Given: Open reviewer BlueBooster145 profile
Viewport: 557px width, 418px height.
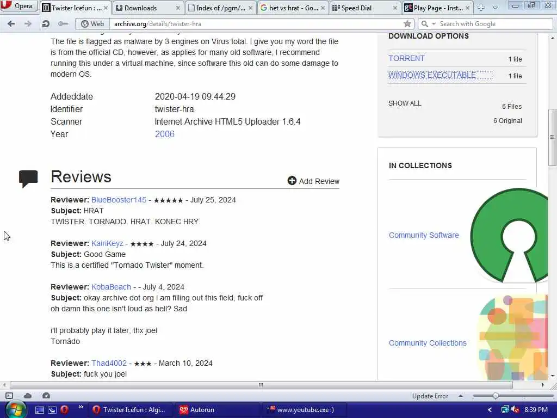Looking at the screenshot, I should (119, 200).
